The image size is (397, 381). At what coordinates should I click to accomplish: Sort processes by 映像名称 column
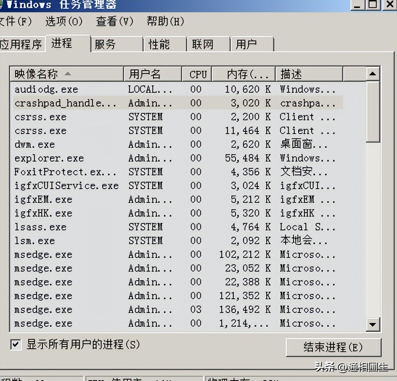pos(36,74)
